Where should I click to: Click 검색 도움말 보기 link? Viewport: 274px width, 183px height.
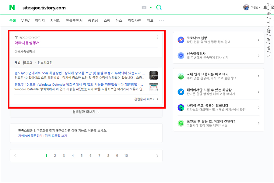tap(56, 136)
